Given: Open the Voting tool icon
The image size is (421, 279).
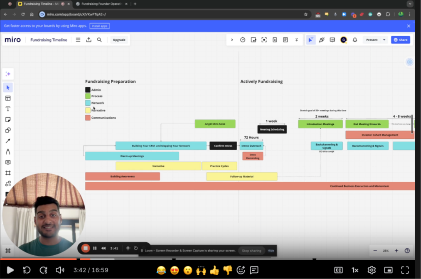Looking at the screenshot, I should pos(254,40).
